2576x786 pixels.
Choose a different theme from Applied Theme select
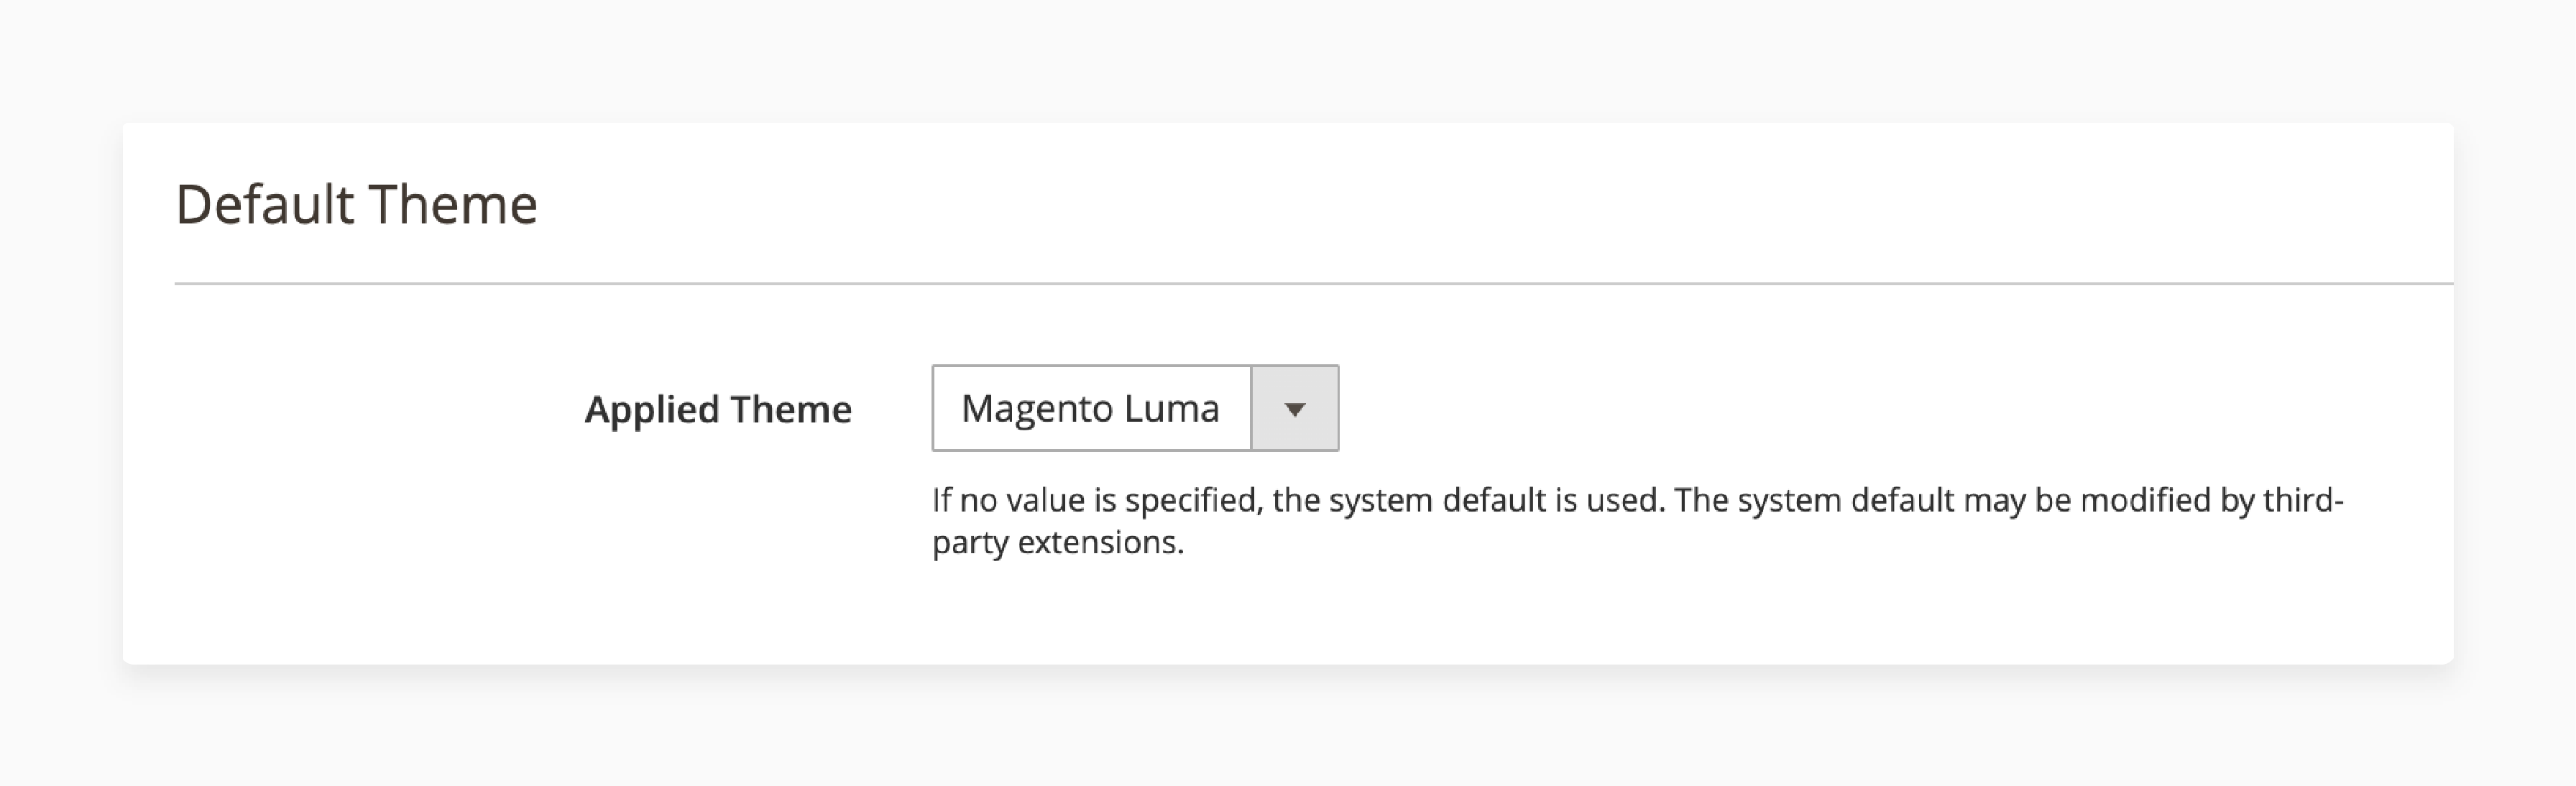[1135, 408]
